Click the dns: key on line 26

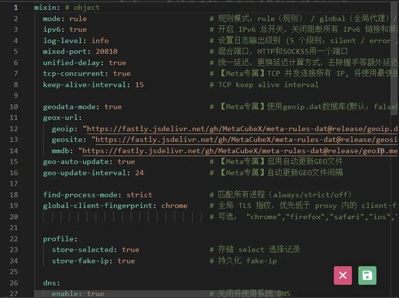point(50,283)
